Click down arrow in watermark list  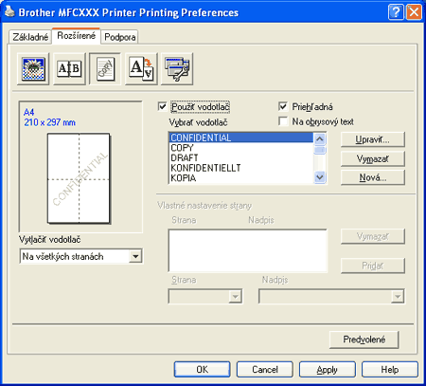point(320,177)
